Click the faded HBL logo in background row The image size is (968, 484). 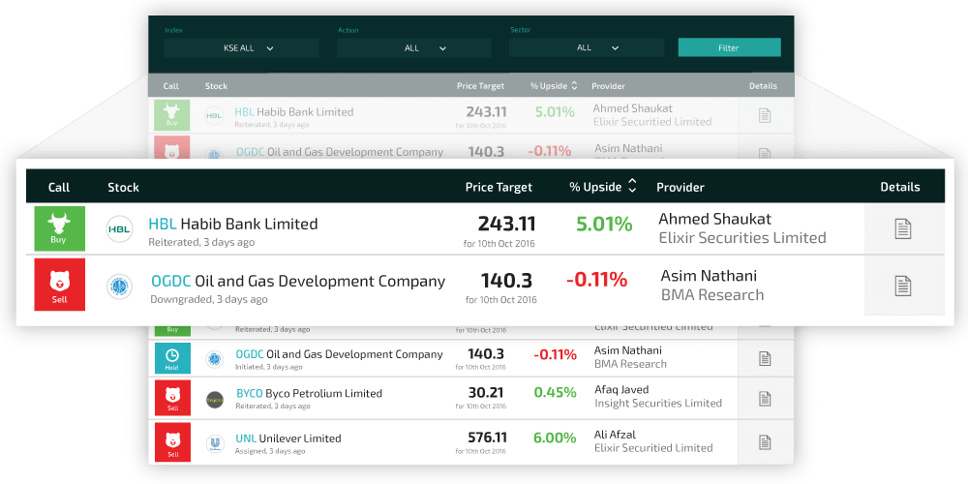pos(214,115)
